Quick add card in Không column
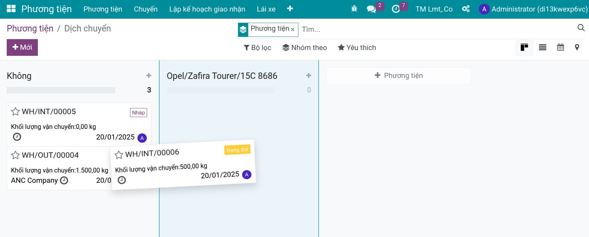The width and height of the screenshot is (589, 237). coord(149,76)
